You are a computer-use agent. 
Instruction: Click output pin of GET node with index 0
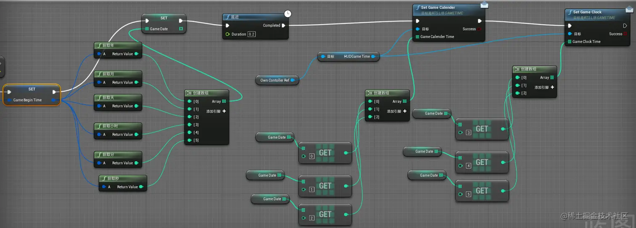coord(346,153)
